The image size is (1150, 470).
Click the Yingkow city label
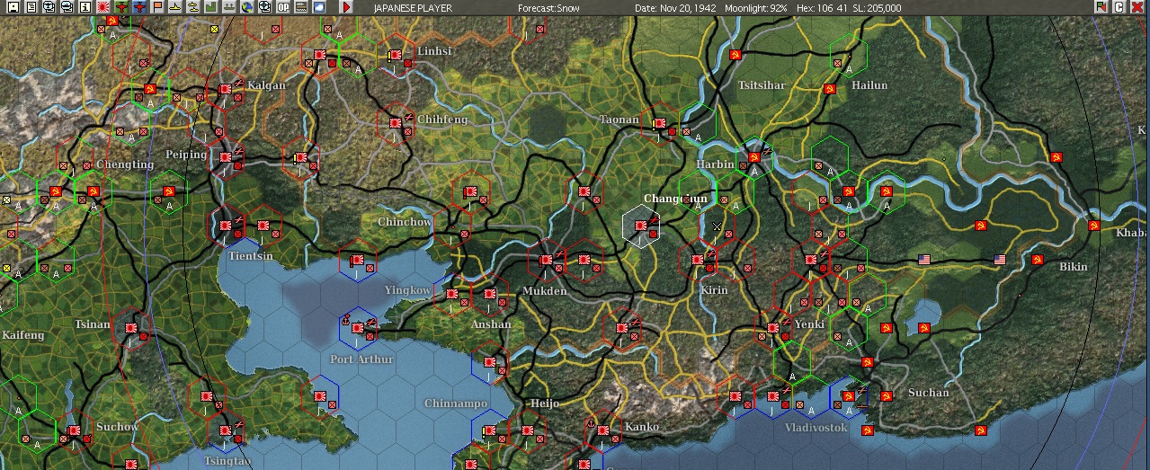pyautogui.click(x=407, y=290)
